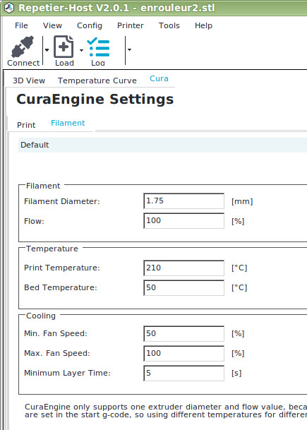The width and height of the screenshot is (307, 430).
Task: Click the Max. Fan Speed label
Action: (57, 353)
